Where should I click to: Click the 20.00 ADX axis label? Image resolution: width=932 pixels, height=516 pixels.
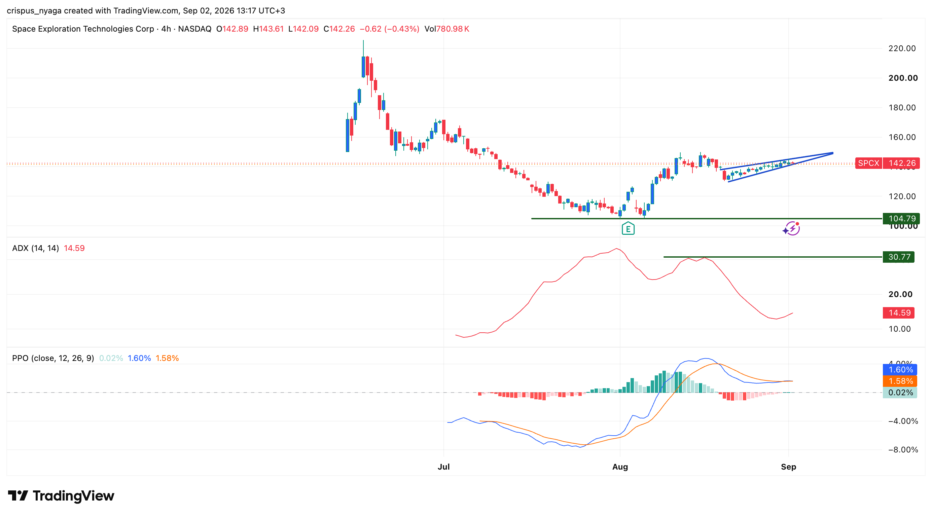coord(900,294)
